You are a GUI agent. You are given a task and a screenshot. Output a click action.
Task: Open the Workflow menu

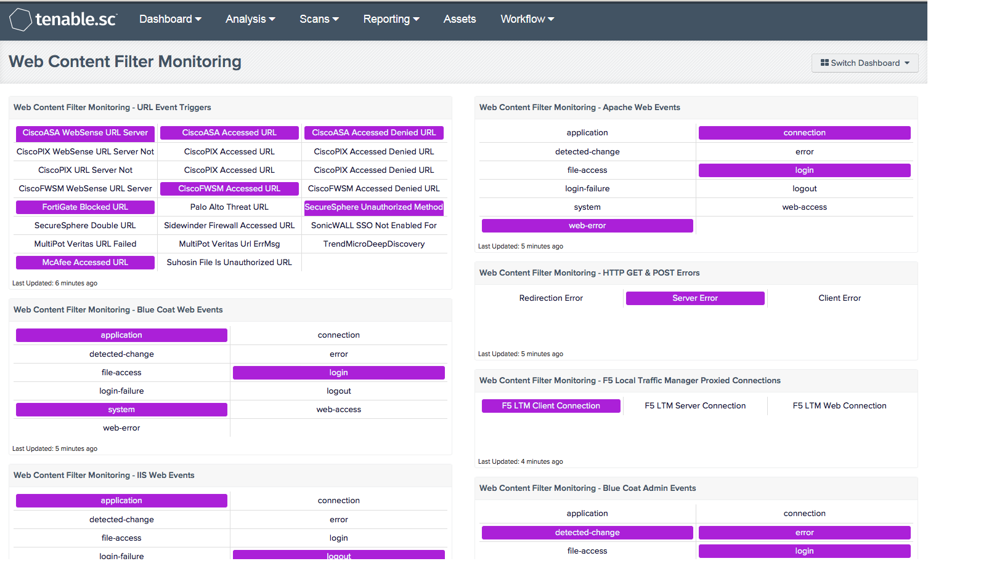pos(527,19)
